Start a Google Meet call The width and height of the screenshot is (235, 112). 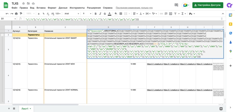[186, 5]
